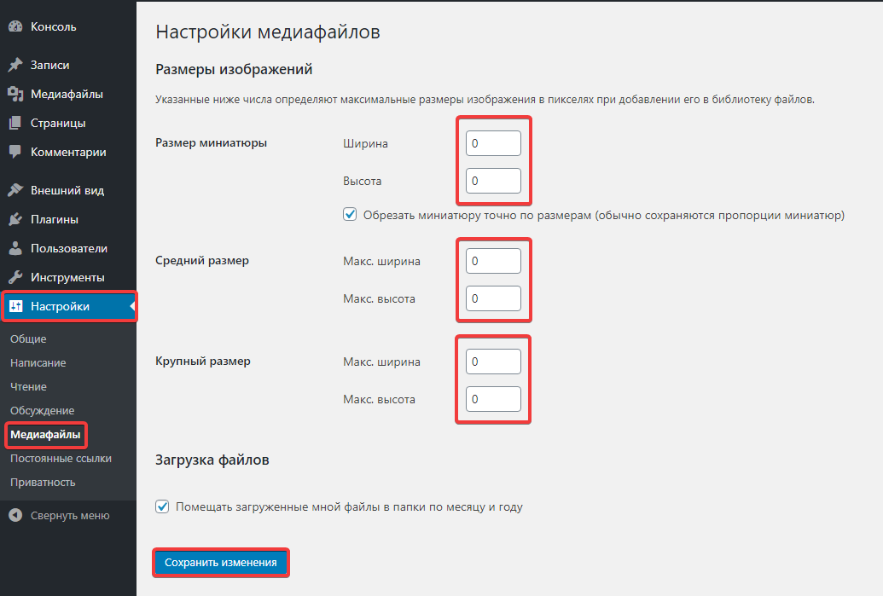Collapse the sidebar with Свернуть меню
The width and height of the screenshot is (883, 596).
tap(60, 515)
